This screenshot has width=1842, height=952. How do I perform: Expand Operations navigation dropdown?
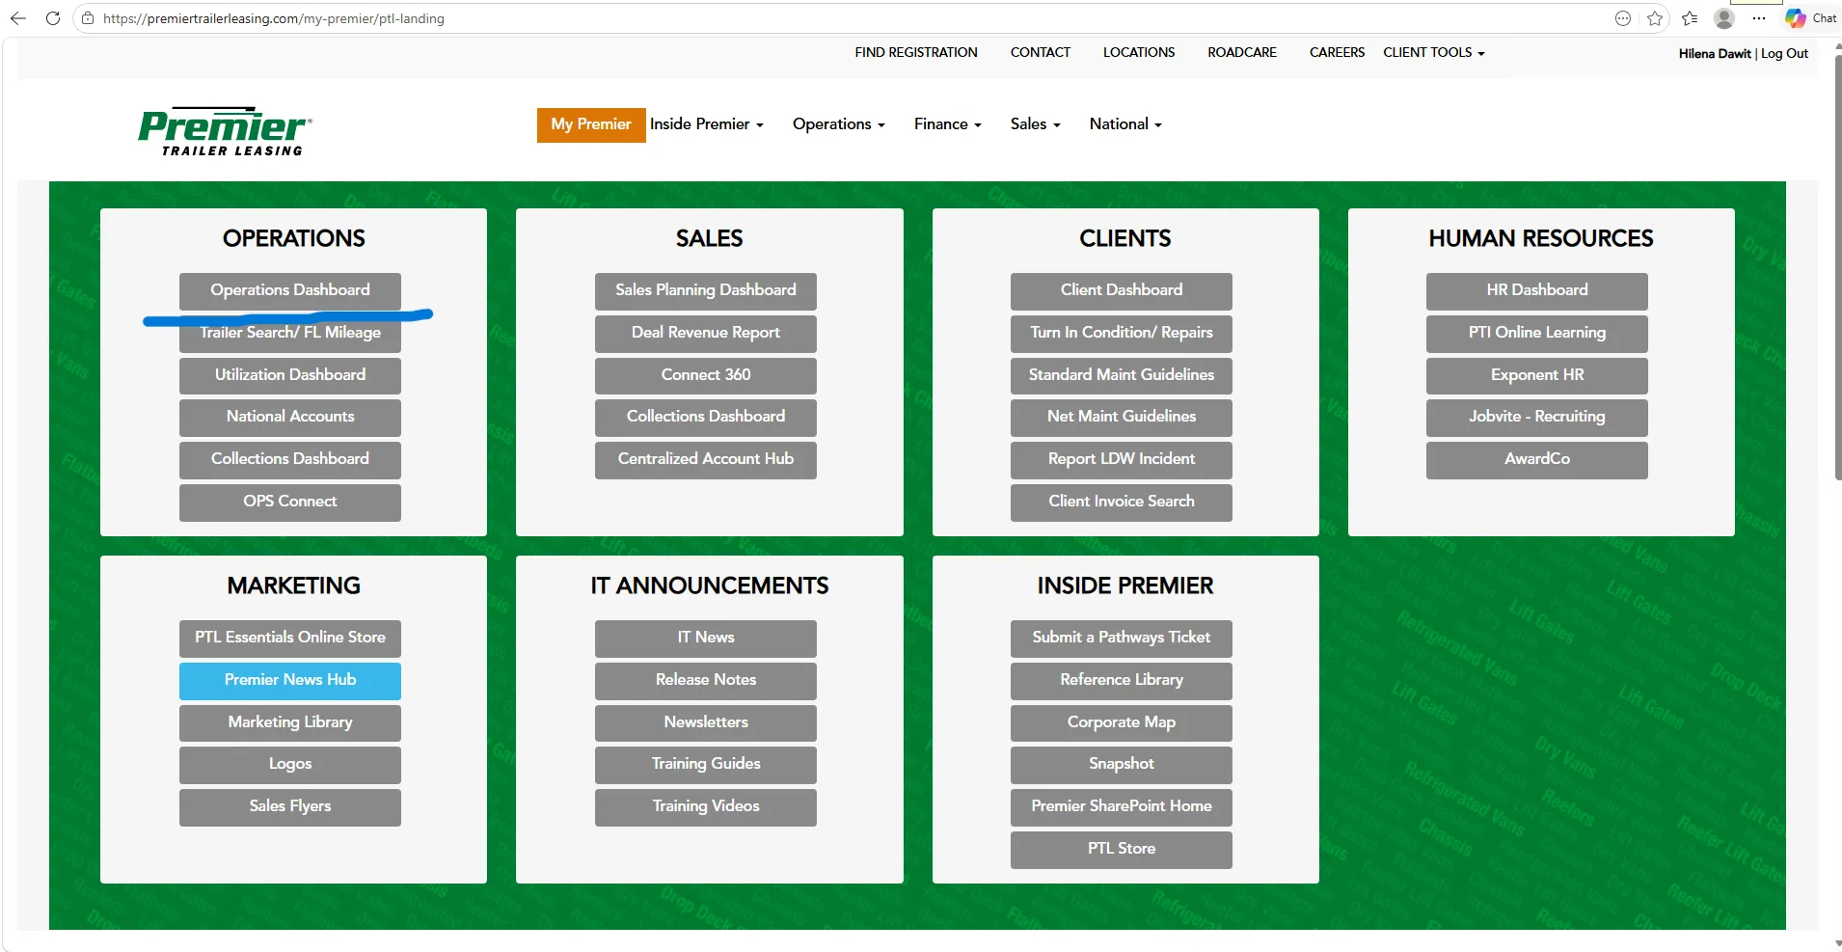click(x=838, y=124)
